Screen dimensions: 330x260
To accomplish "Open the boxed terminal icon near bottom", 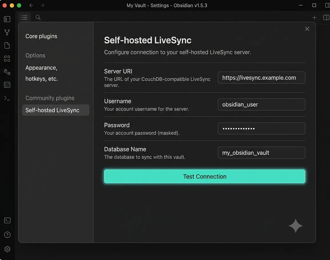I will [x=7, y=220].
